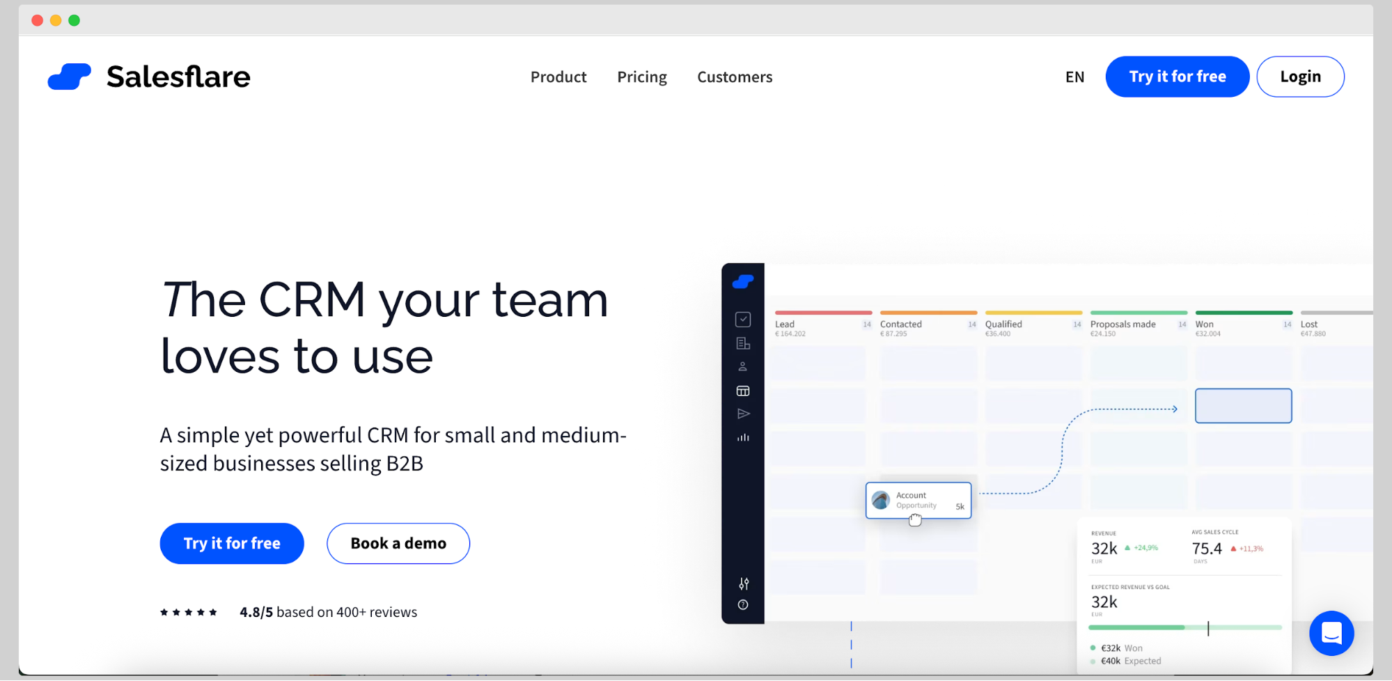Image resolution: width=1392 pixels, height=681 pixels.
Task: Select the Account Opportunity card
Action: pos(918,500)
